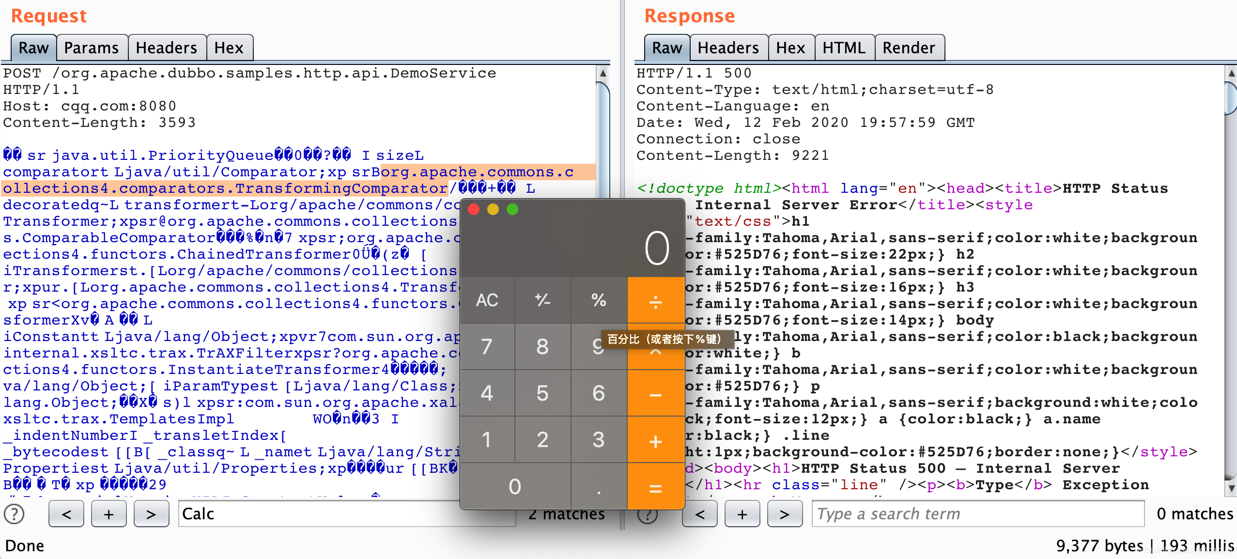Click the response 'Type a search term' field

[978, 514]
